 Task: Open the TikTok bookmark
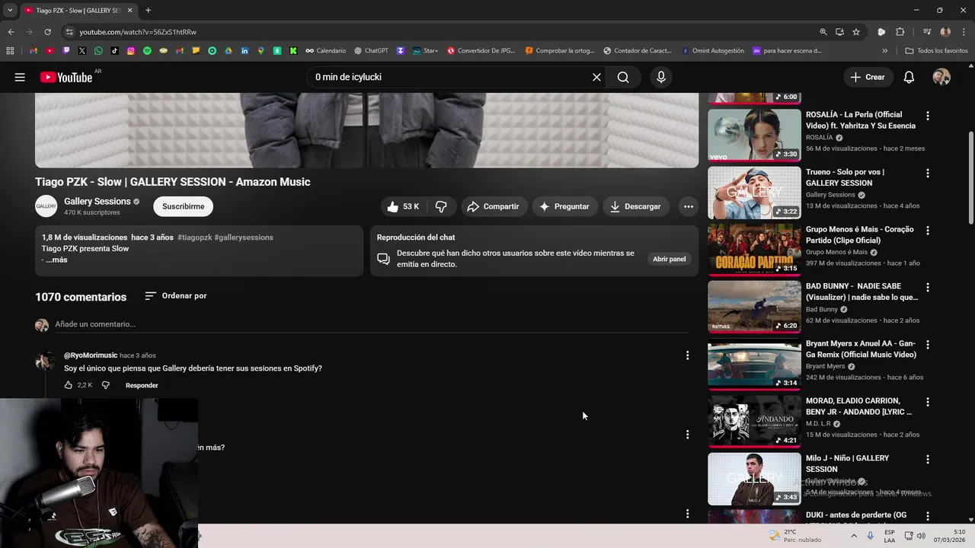pos(115,51)
